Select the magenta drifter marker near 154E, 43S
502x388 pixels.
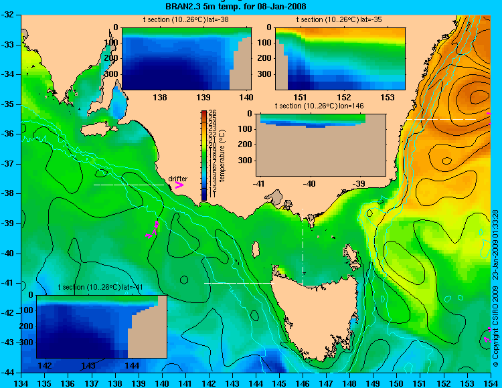[487, 335]
